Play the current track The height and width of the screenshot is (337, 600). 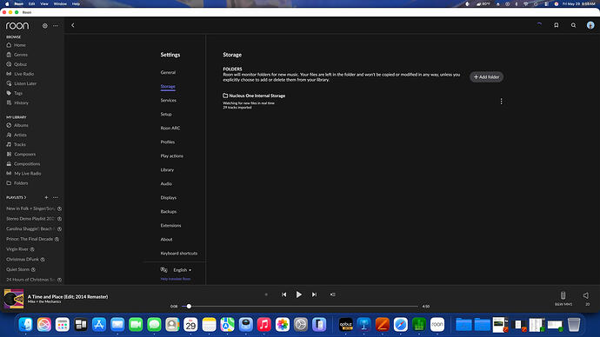299,294
